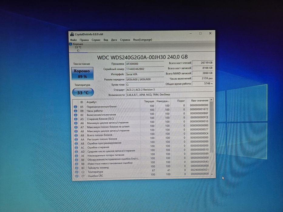Click the Raw-значения column header
283x212 pixels.
[198, 101]
